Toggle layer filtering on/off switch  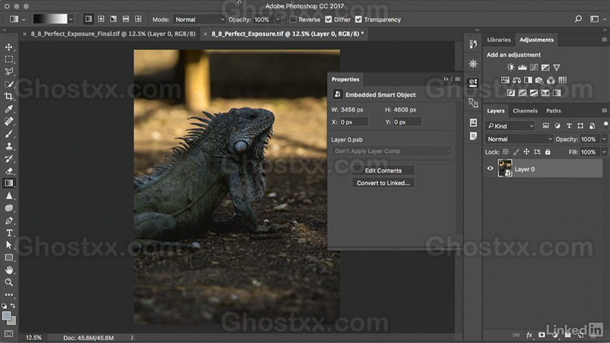coord(605,125)
